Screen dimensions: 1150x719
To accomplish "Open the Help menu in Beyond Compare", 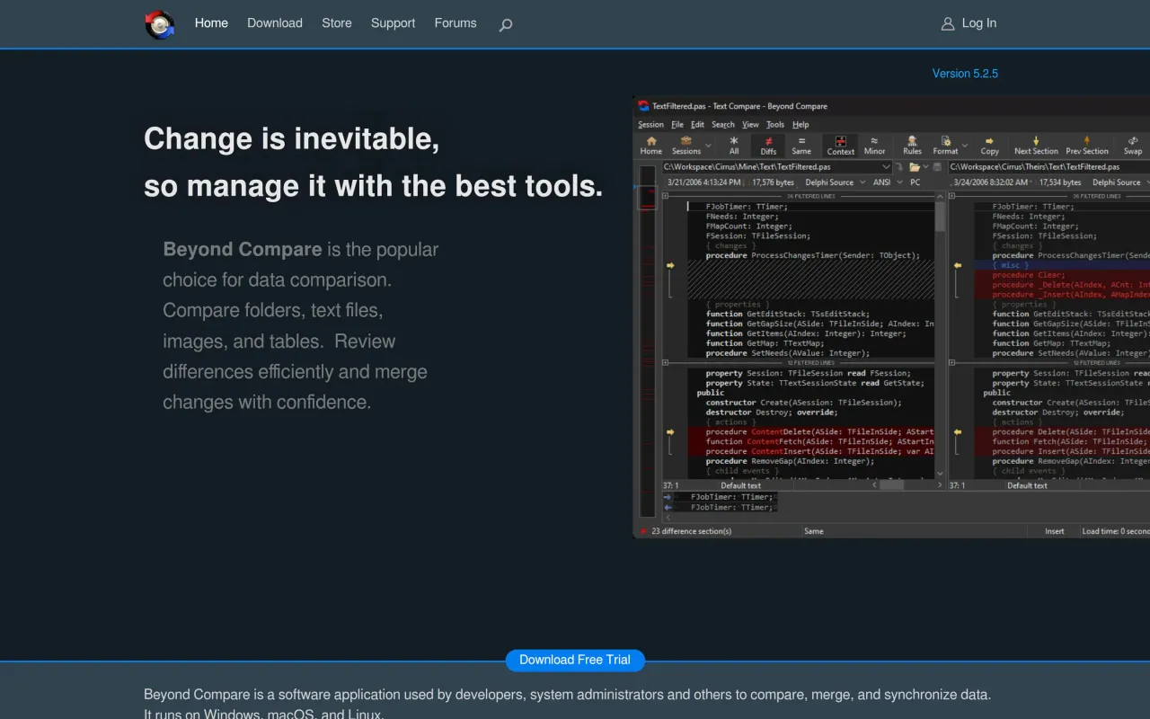I will pyautogui.click(x=801, y=125).
